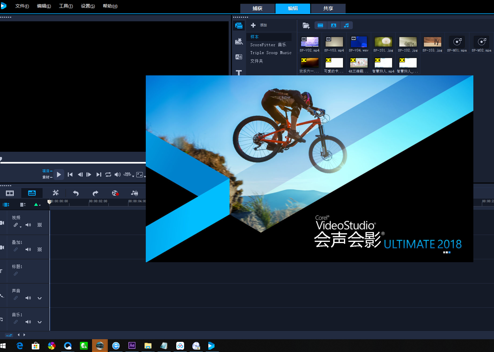Select 项目 project playback mode
Image resolution: width=494 pixels, height=352 pixels.
pos(47,171)
